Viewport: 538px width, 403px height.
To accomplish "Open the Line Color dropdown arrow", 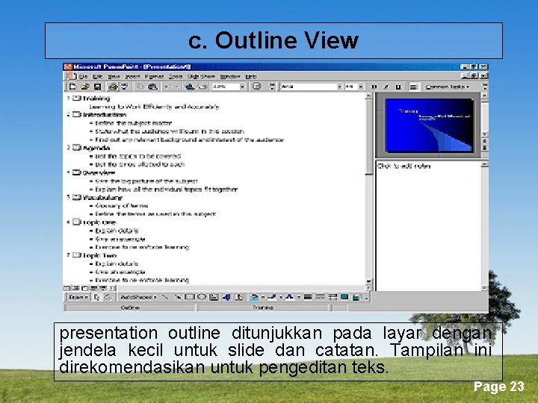I will [x=280, y=297].
